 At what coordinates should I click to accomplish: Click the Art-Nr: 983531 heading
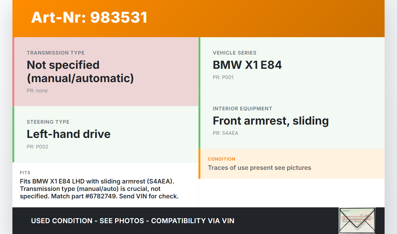tap(89, 17)
